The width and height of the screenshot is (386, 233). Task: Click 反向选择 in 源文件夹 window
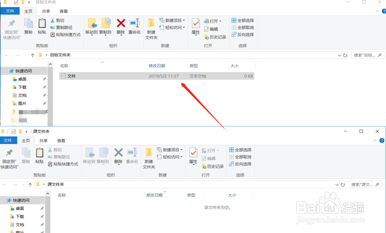[x=240, y=164]
